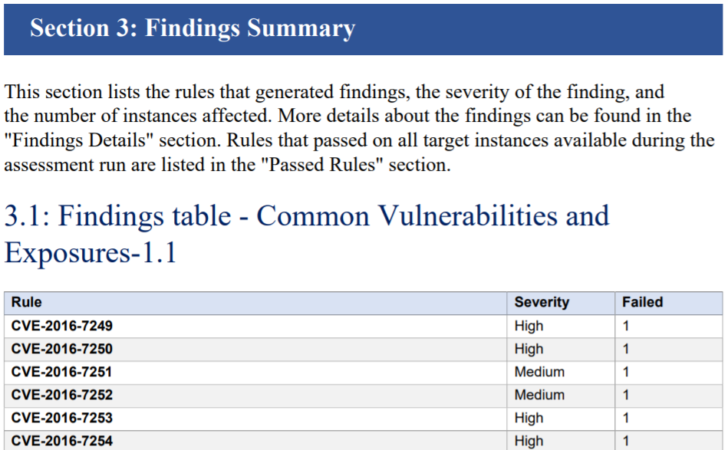Screen dimensions: 728x450
Task: Click the CVE-2016-7249 rule entry
Action: (x=61, y=326)
